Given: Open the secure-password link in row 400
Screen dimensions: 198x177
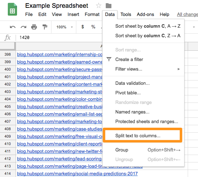Looking at the screenshot, I should click(x=60, y=69).
